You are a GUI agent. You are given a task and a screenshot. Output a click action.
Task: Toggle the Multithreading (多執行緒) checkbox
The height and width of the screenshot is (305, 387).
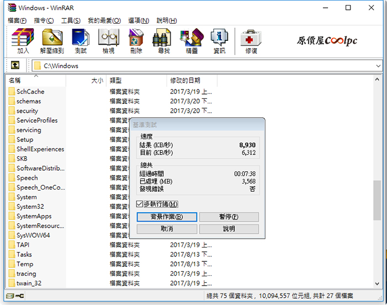click(139, 204)
